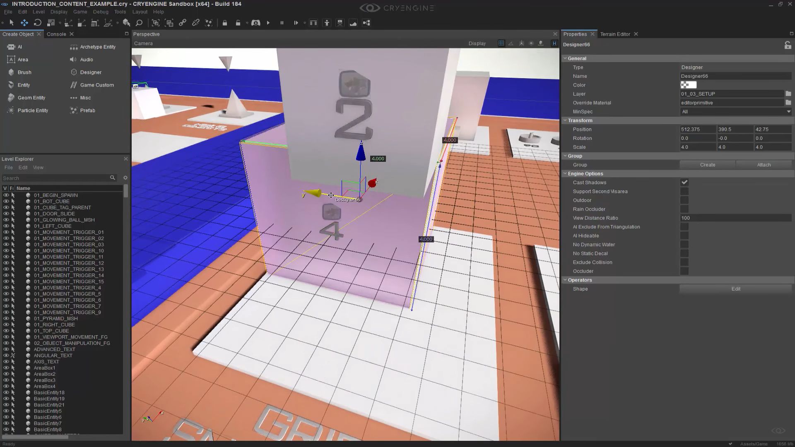
Task: Click the Pause button in toolbar
Action: (282, 23)
